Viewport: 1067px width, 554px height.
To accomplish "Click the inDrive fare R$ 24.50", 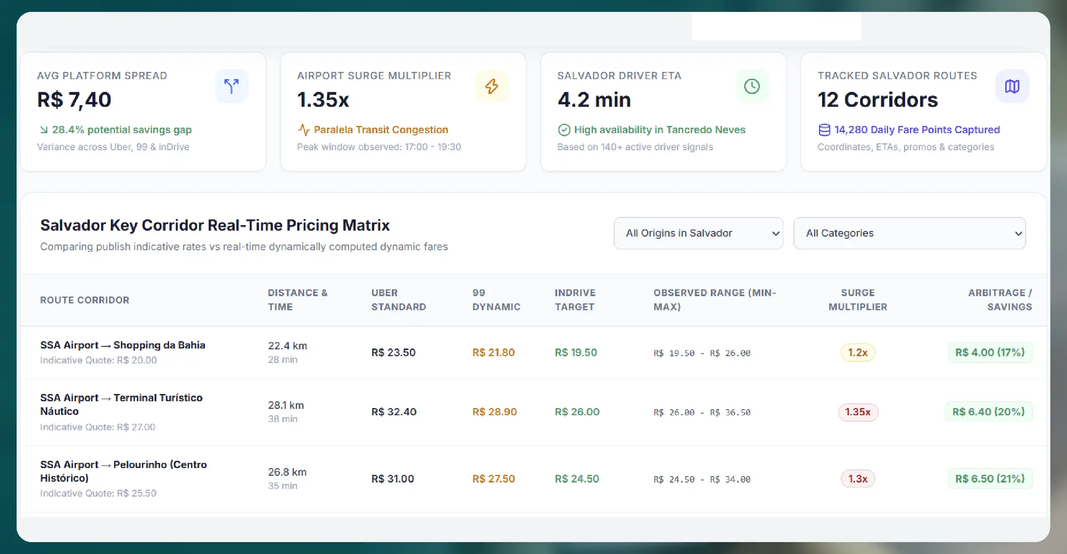I will [577, 479].
